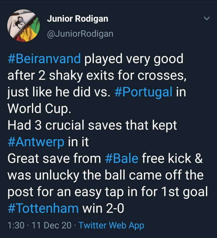Click the 'played very good' tweet text
Screen dimensions: 217x238
pyautogui.click(x=133, y=59)
